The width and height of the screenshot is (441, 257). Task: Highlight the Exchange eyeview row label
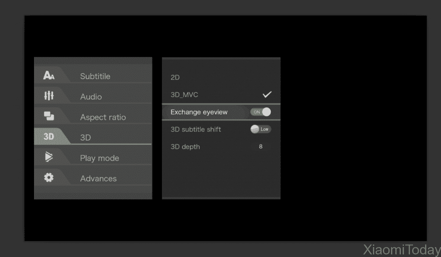click(x=199, y=112)
